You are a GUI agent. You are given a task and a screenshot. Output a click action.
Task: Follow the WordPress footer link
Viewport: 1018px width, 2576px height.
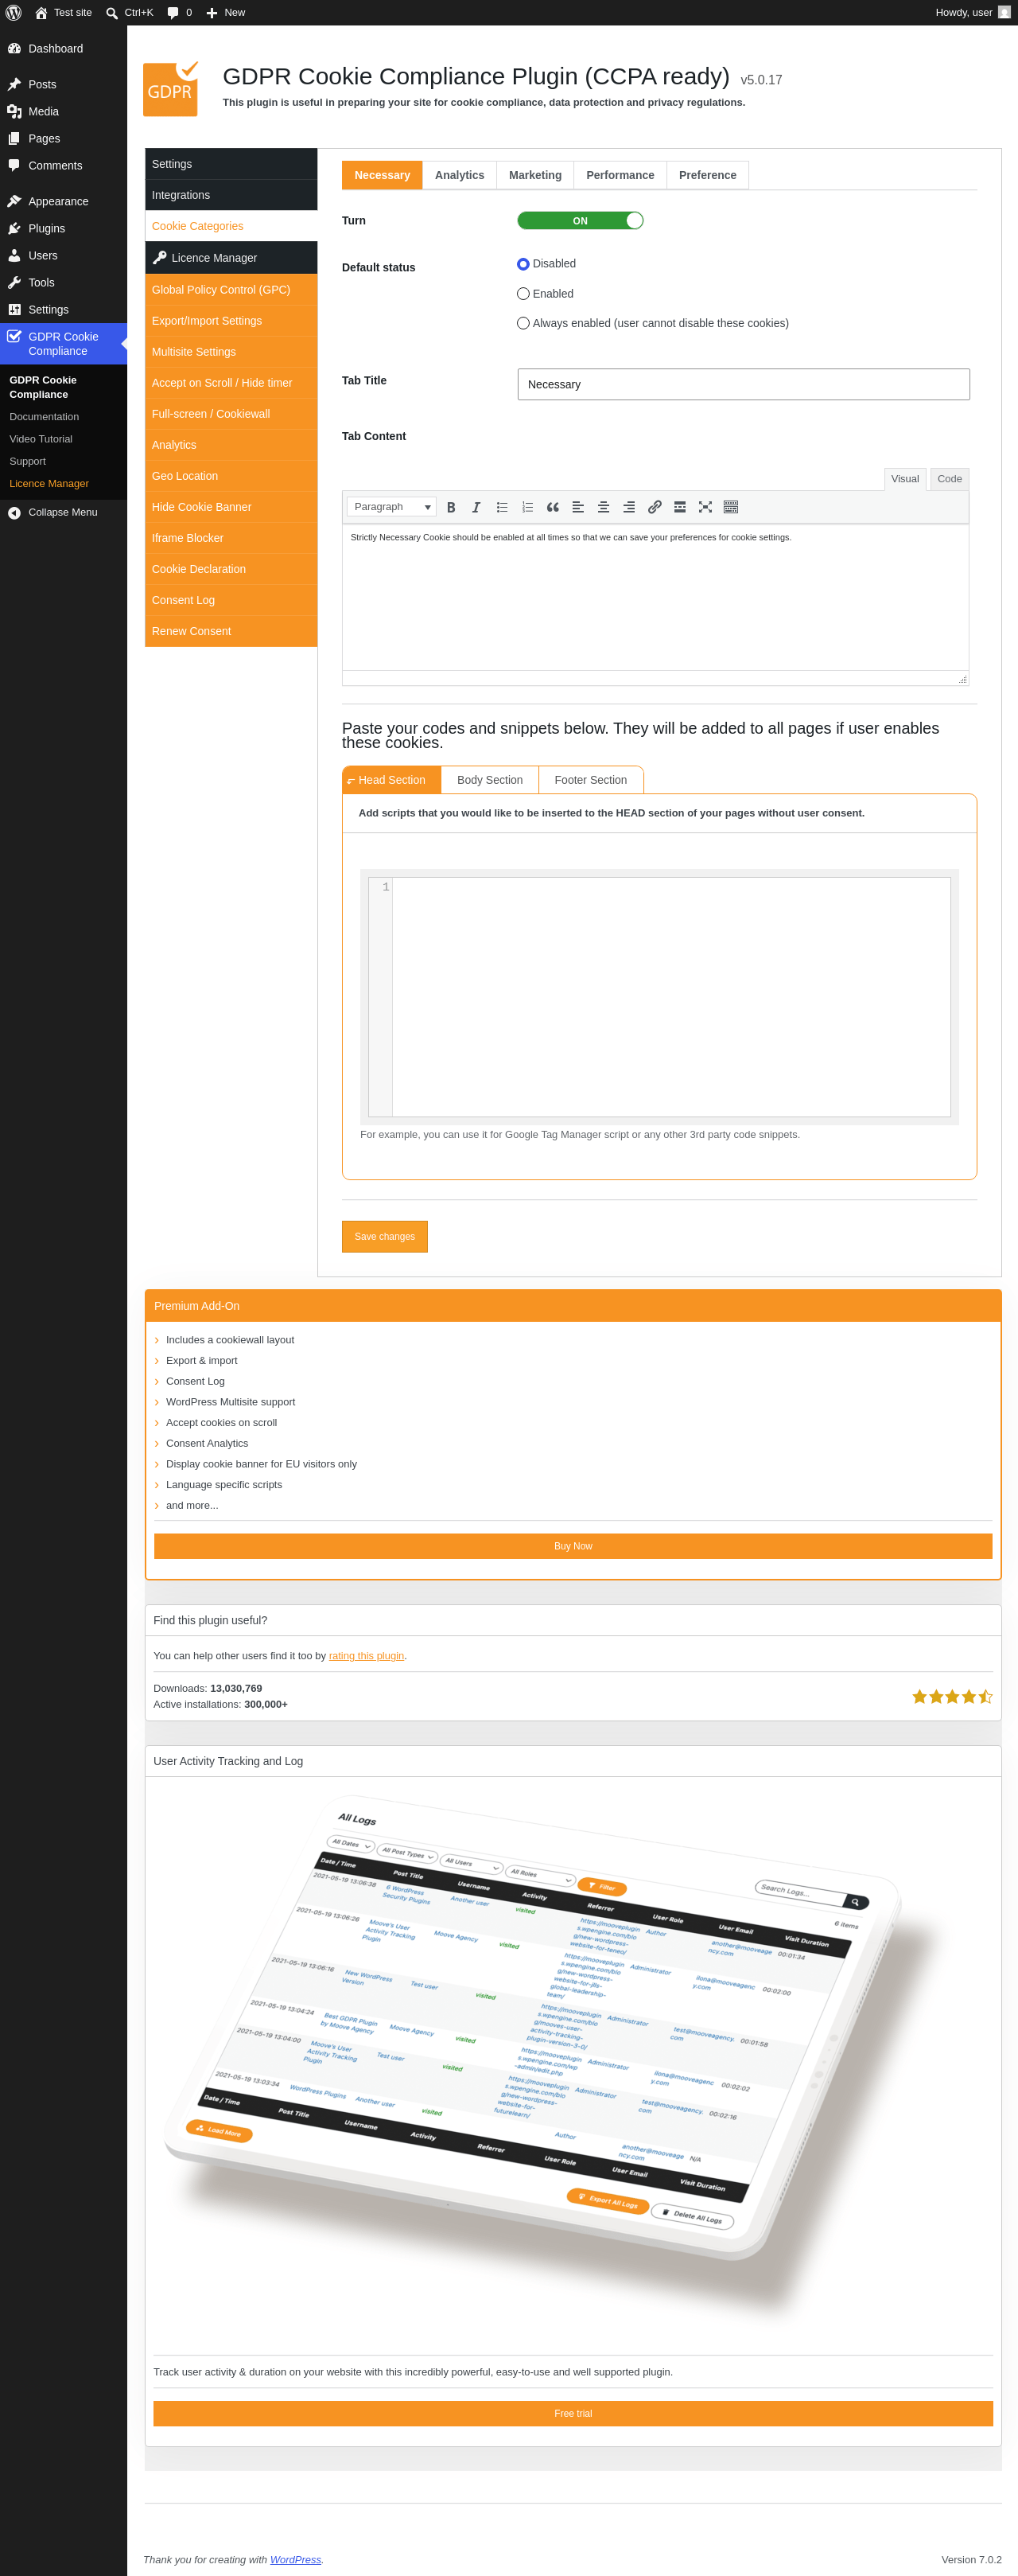296,2560
